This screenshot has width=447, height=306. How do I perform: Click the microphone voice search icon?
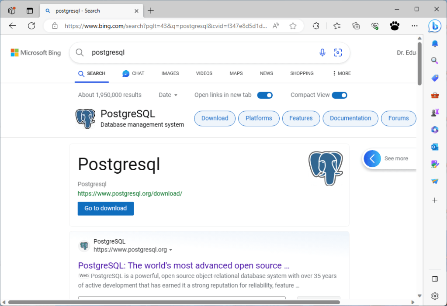(x=322, y=53)
